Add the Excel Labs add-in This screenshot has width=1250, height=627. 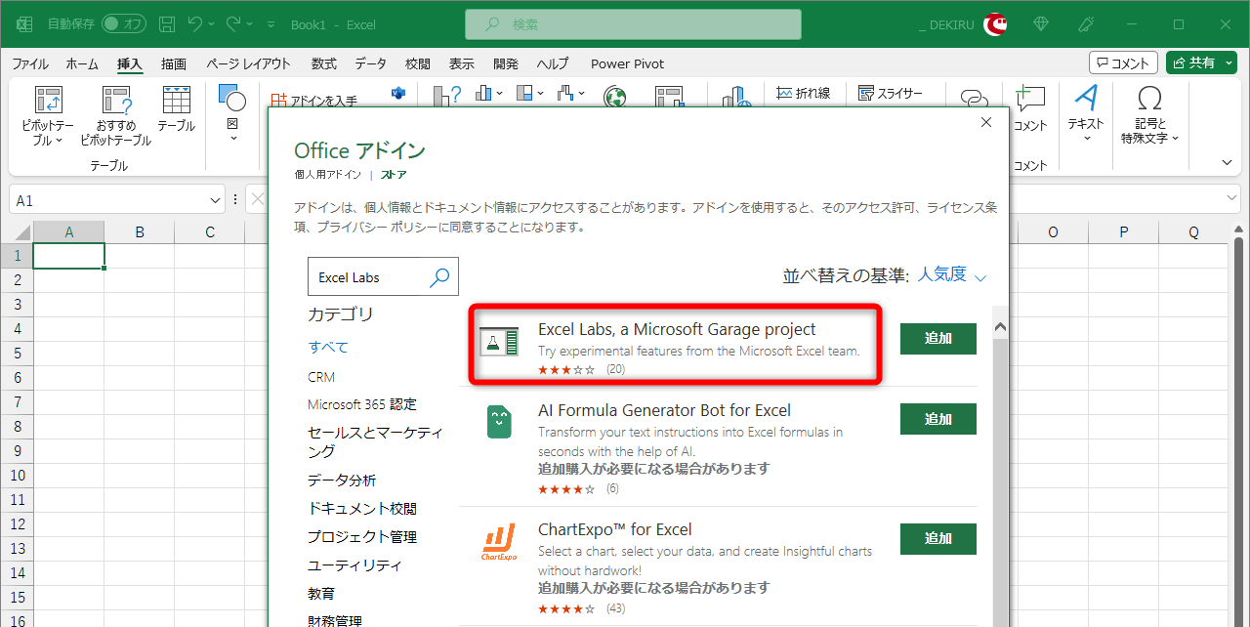coord(938,339)
